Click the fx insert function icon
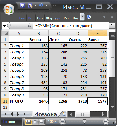Image resolution: width=117 pixels, height=126 pixels. (29, 26)
